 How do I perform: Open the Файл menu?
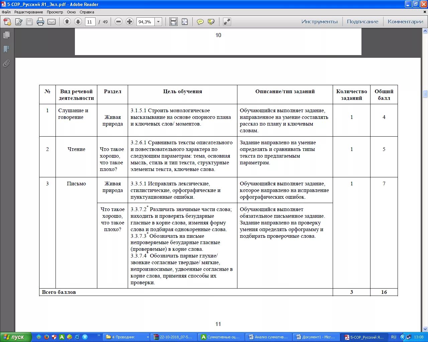pos(6,12)
